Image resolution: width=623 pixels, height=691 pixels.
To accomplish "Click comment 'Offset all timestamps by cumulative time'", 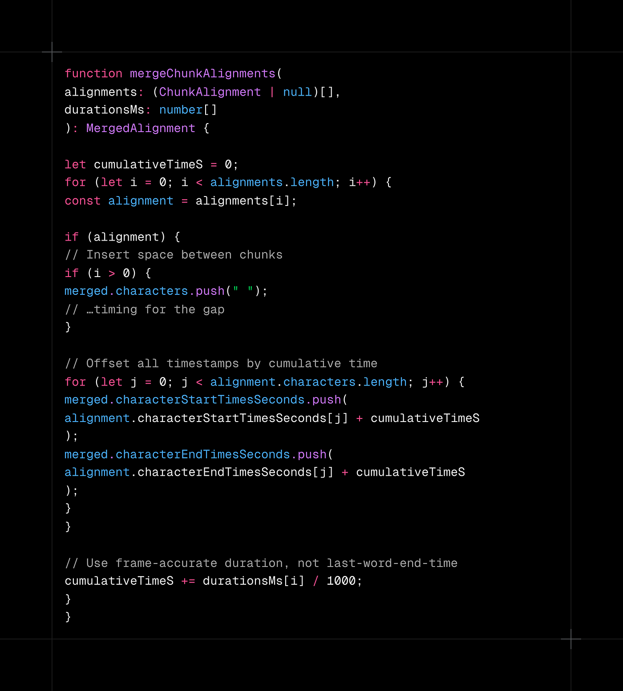I will pyautogui.click(x=221, y=364).
